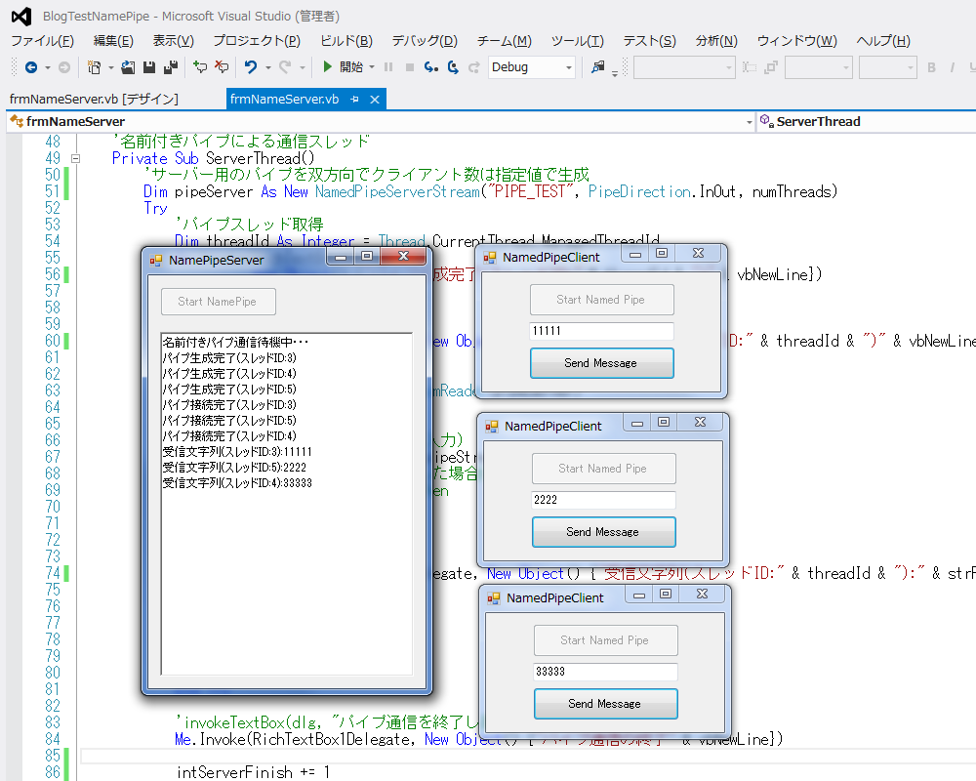Click the Open File toolbar icon
Viewport: 976px width, 781px height.
(x=128, y=67)
